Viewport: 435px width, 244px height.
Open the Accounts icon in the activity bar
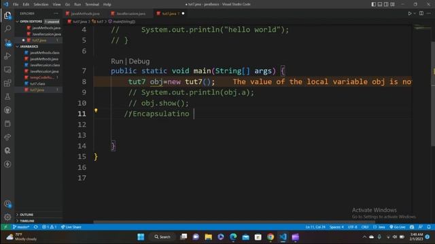(7, 204)
